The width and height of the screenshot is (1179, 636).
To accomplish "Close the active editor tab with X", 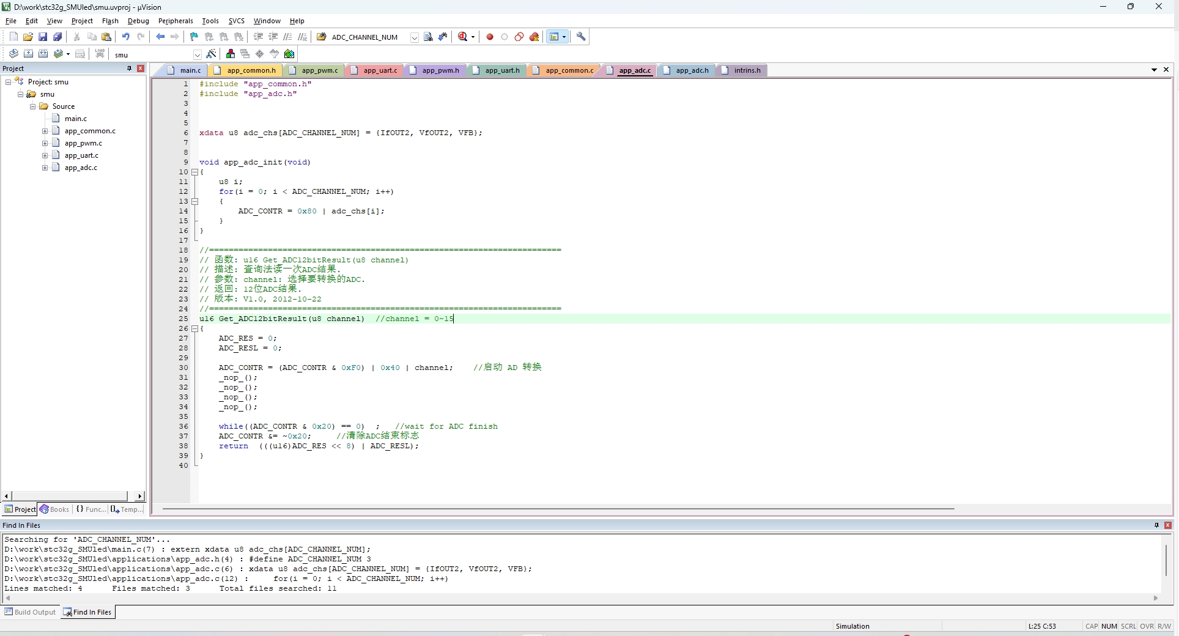I will point(1166,70).
